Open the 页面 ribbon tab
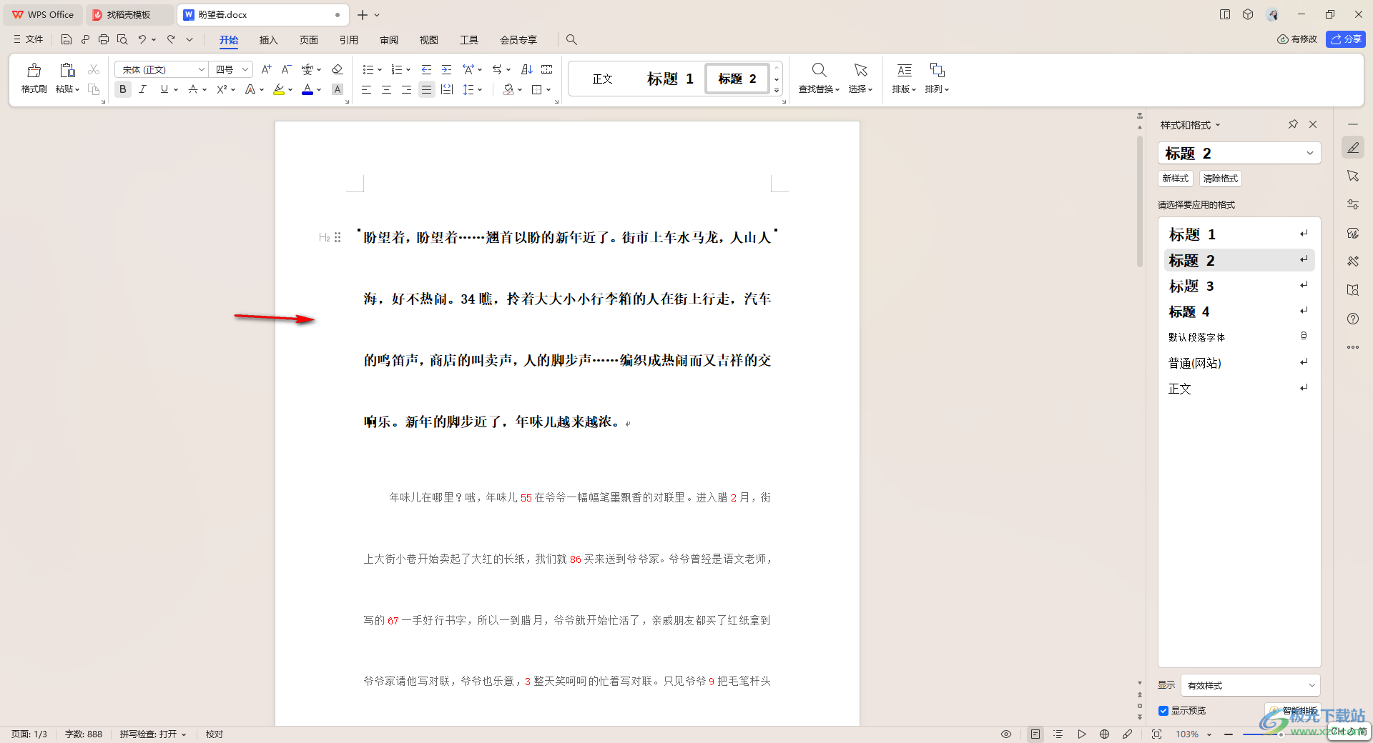 pos(308,39)
